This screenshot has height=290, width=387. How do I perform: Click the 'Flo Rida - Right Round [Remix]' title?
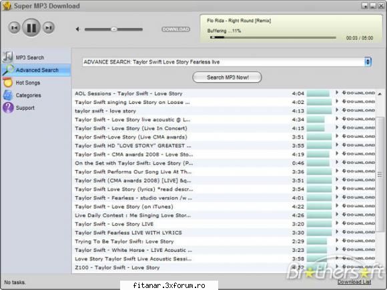[x=239, y=21]
